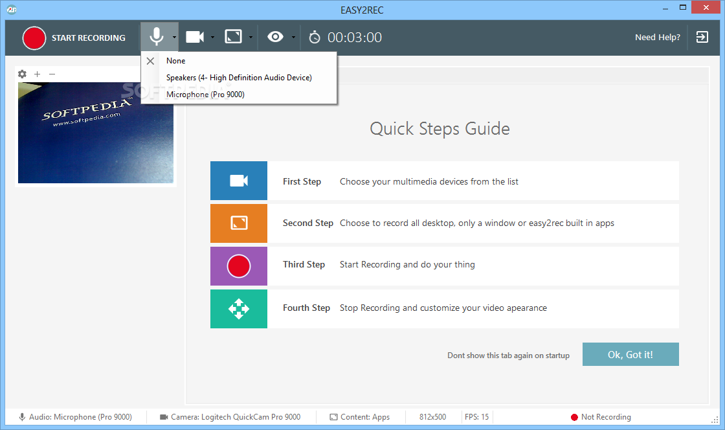Click the START RECORDING label
This screenshot has height=430, width=725.
(x=88, y=38)
